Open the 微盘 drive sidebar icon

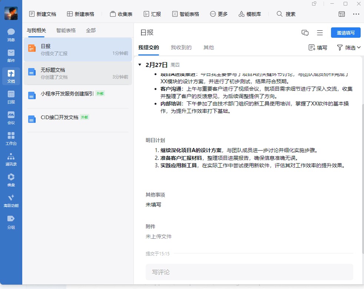click(11, 180)
